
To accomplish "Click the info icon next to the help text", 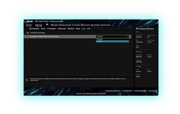I will tap(27, 80).
